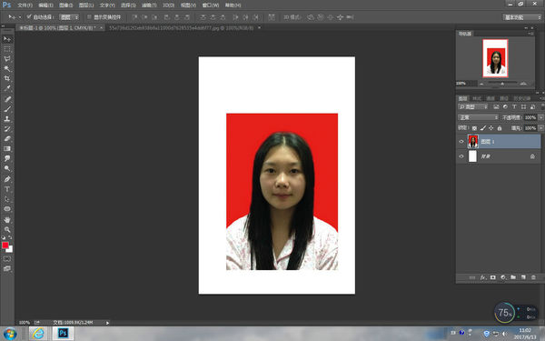Select the Eraser tool
Screen dimensions: 545x341
(7, 138)
